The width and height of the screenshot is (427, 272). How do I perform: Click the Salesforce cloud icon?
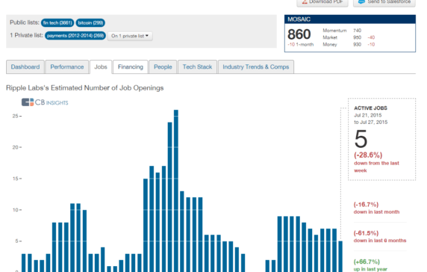click(361, 1)
